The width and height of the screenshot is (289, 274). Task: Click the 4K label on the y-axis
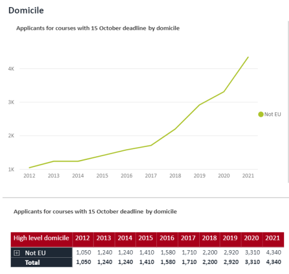11,69
